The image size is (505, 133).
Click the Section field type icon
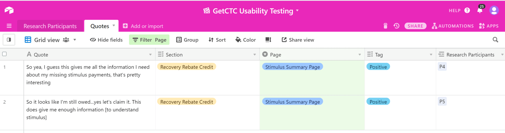(x=161, y=54)
